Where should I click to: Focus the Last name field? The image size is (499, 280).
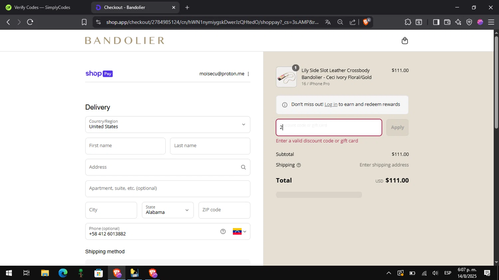click(x=210, y=146)
